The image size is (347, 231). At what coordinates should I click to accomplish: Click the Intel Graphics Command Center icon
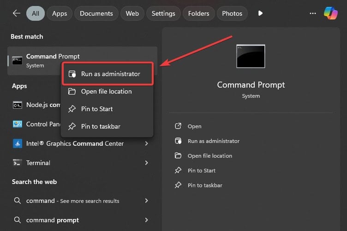(x=17, y=144)
